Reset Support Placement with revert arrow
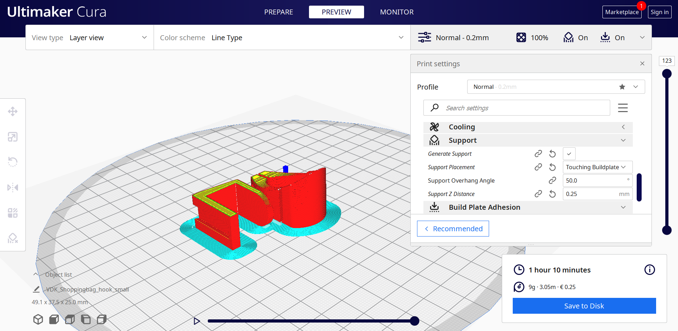The width and height of the screenshot is (678, 331). pyautogui.click(x=553, y=167)
